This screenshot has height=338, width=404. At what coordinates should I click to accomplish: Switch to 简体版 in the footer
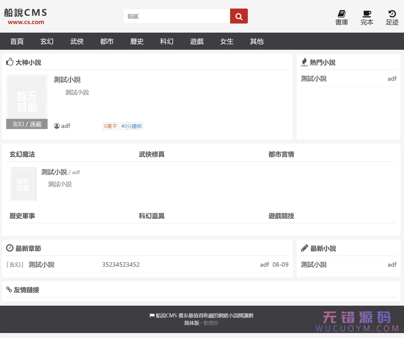pyautogui.click(x=192, y=323)
